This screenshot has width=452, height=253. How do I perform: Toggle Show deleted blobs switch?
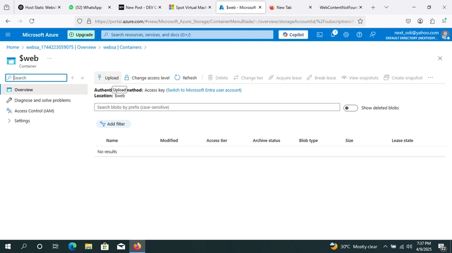pyautogui.click(x=350, y=108)
